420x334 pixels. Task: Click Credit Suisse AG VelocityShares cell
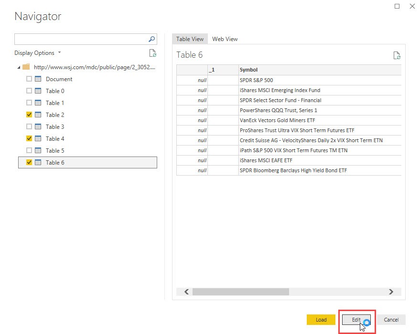click(320, 140)
